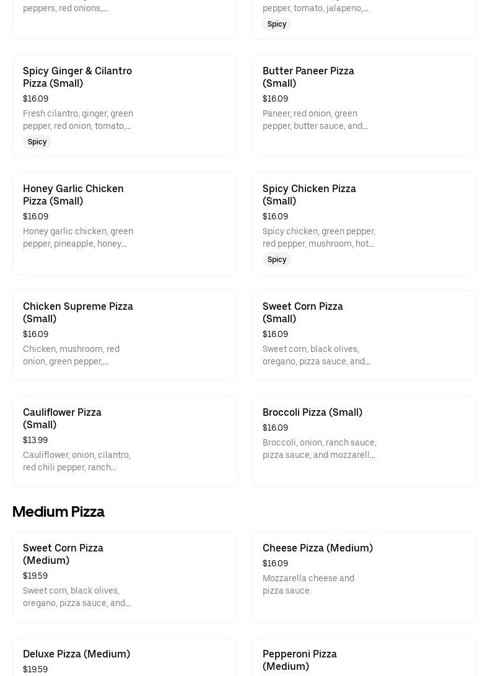
Task: Click the Medium Pizza section heading
Action: (x=58, y=512)
